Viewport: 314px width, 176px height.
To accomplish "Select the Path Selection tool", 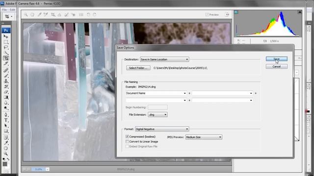I will (6, 126).
